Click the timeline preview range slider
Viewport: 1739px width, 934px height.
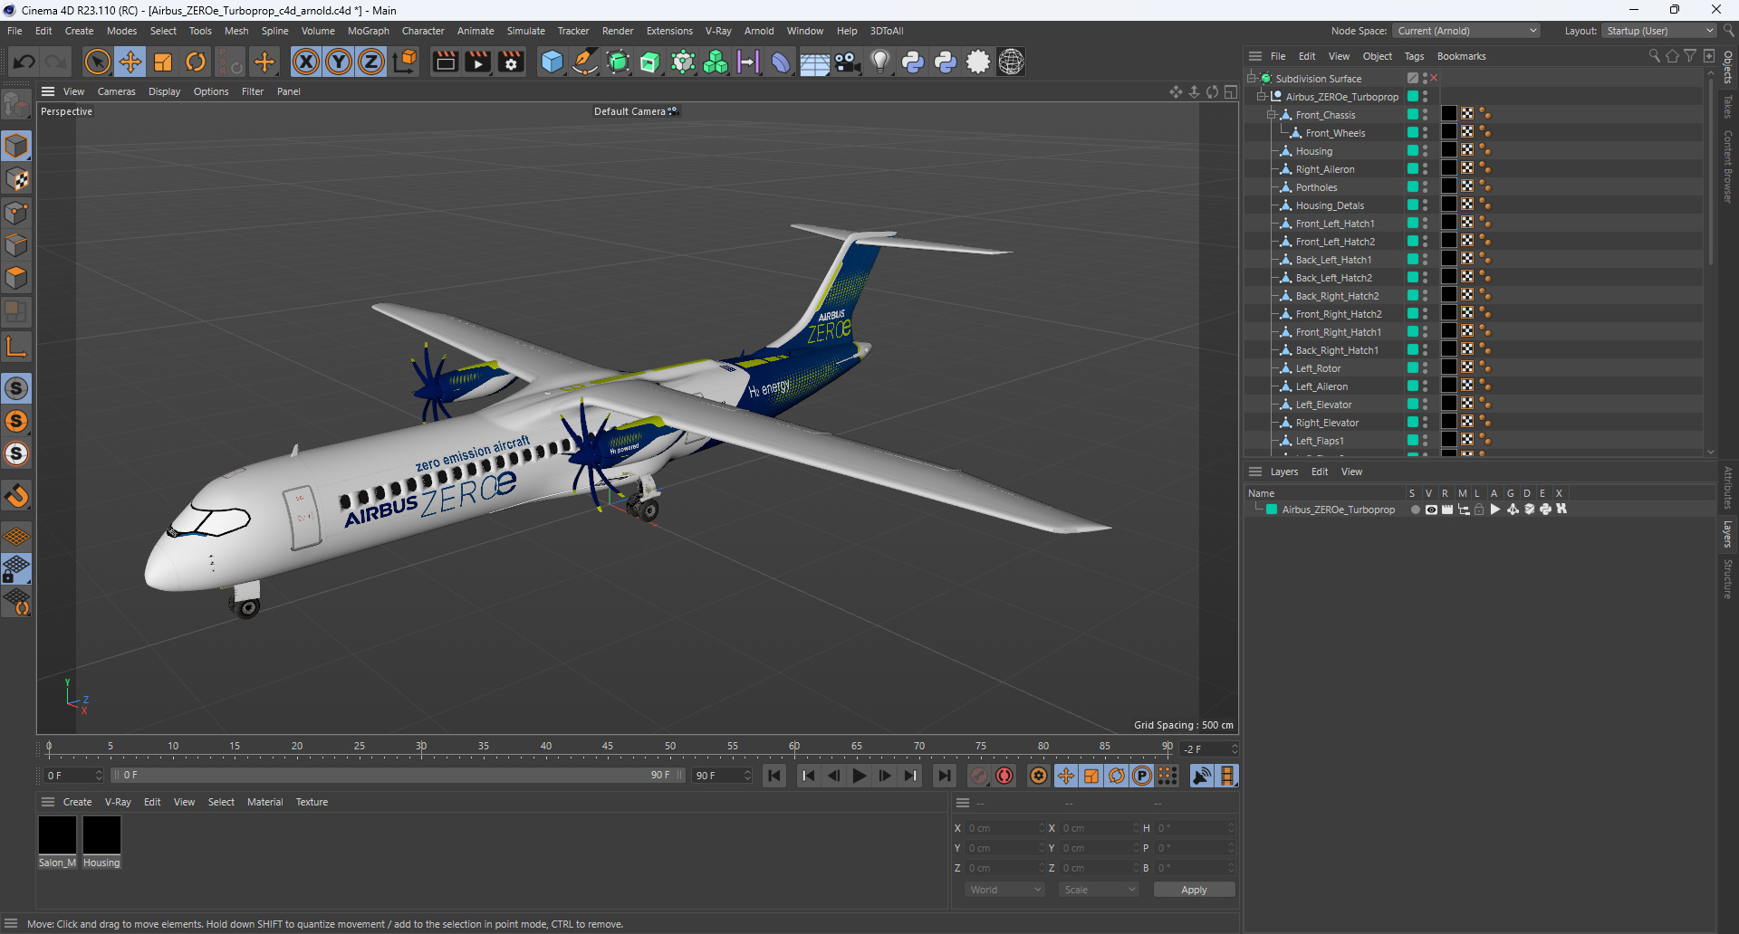point(399,776)
